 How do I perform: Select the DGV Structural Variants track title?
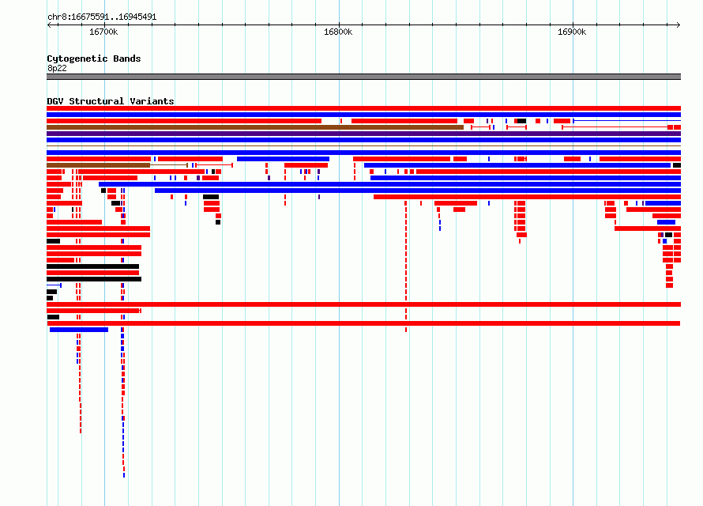point(111,101)
